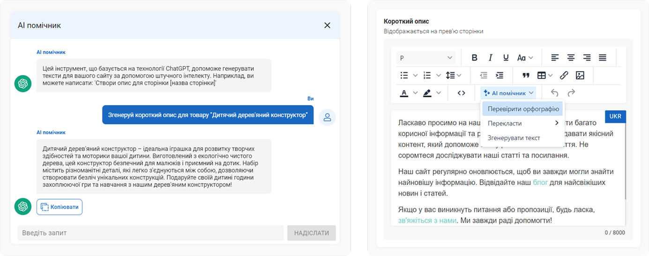This screenshot has width=649, height=256.
Task: Open the 'Перекласти' submenu
Action: [523, 123]
